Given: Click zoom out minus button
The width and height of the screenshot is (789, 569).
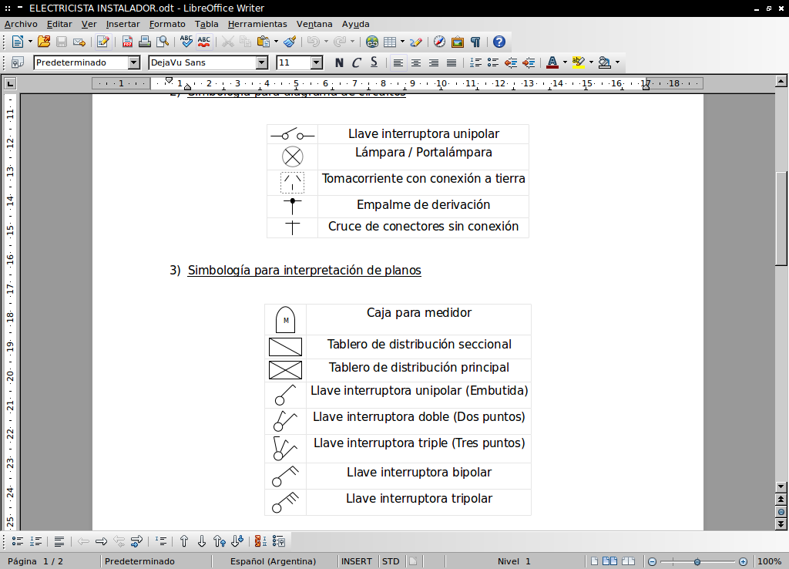Looking at the screenshot, I should point(652,561).
